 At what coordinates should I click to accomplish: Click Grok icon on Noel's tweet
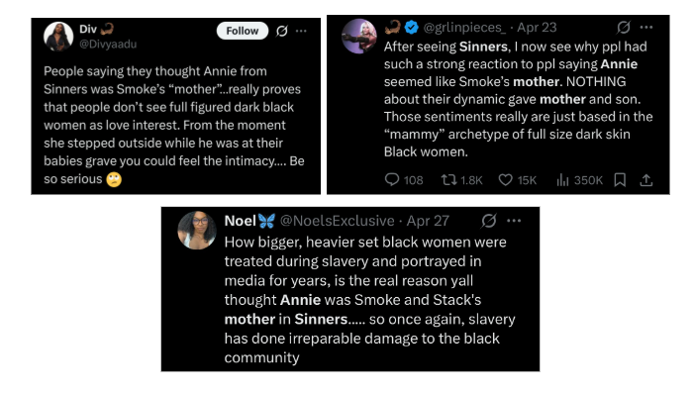click(489, 221)
